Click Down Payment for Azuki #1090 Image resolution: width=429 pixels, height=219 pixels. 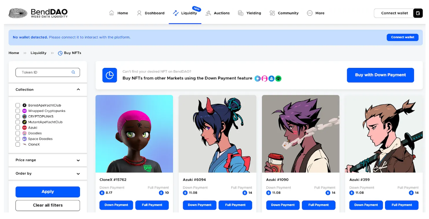[x=283, y=205]
